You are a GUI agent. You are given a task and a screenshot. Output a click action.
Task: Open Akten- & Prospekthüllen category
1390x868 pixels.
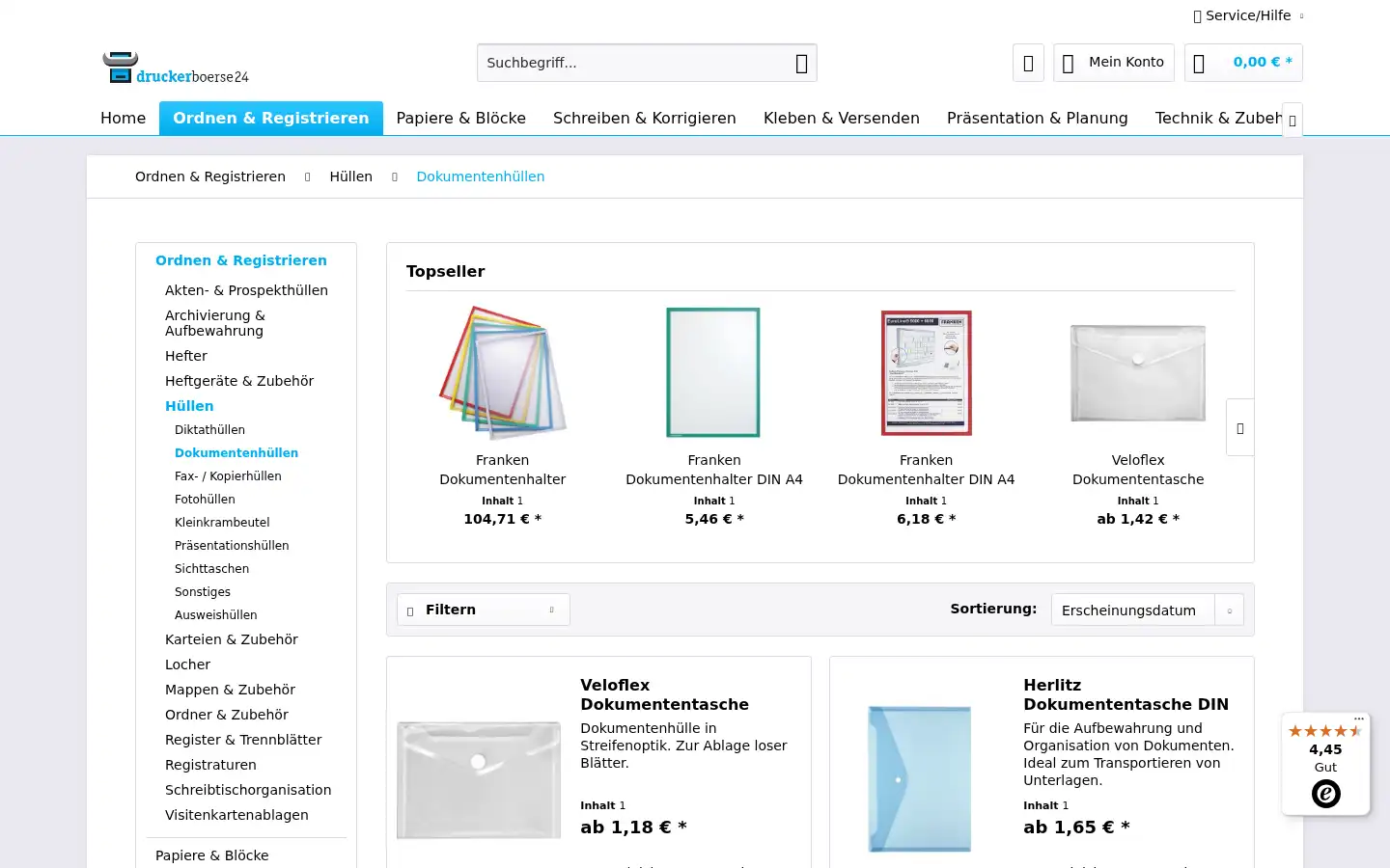click(x=246, y=290)
